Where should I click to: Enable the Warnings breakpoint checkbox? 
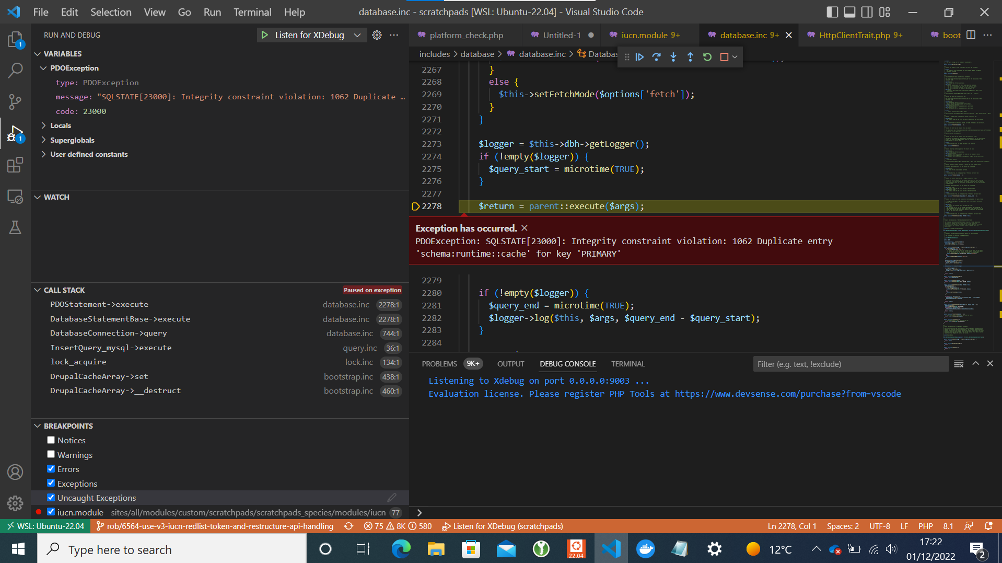(x=51, y=454)
